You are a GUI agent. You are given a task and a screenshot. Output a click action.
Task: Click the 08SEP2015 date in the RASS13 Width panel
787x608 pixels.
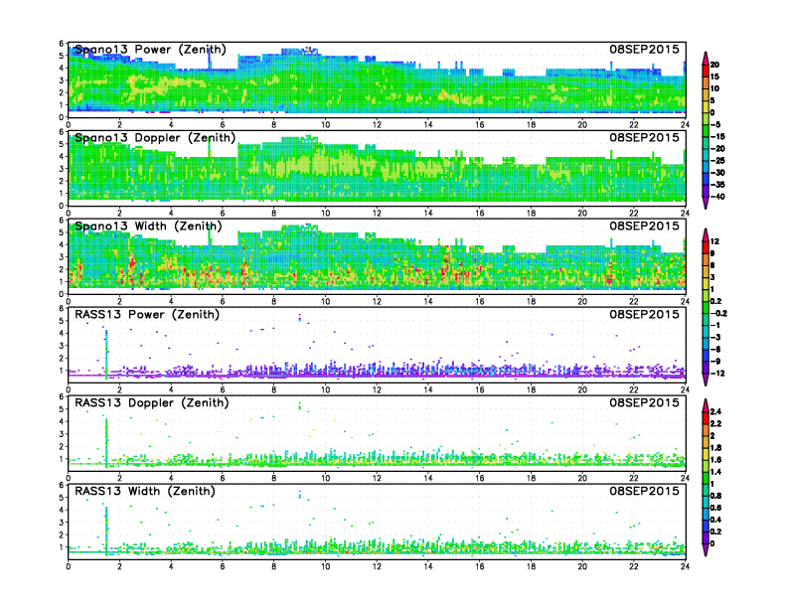[645, 491]
